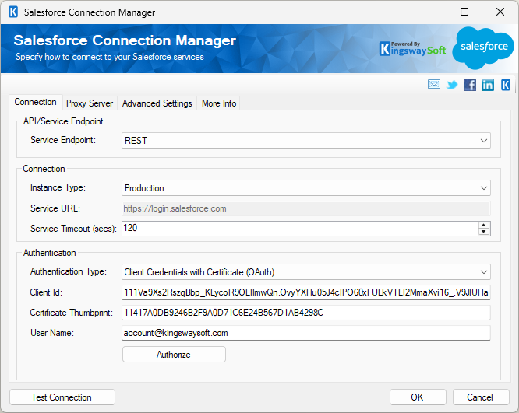Screen dimensions: 519x413
Task: Click the Test Connection button
Action: click(62, 397)
